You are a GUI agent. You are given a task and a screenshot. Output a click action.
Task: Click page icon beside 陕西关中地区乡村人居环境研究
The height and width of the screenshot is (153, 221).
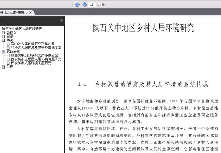pyautogui.click(x=8, y=55)
